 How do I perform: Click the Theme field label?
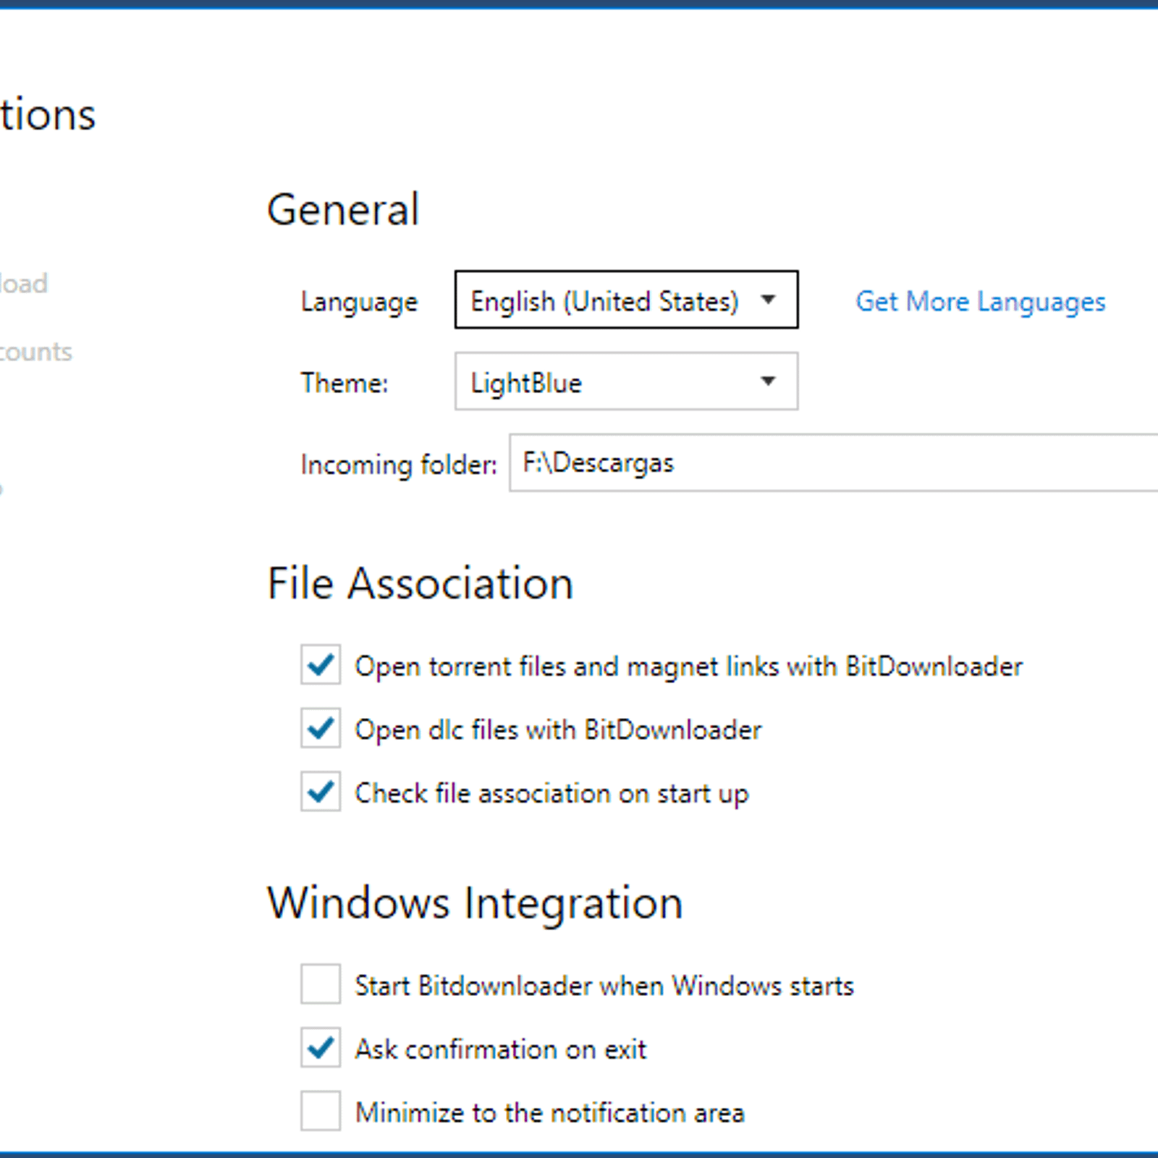tap(345, 383)
